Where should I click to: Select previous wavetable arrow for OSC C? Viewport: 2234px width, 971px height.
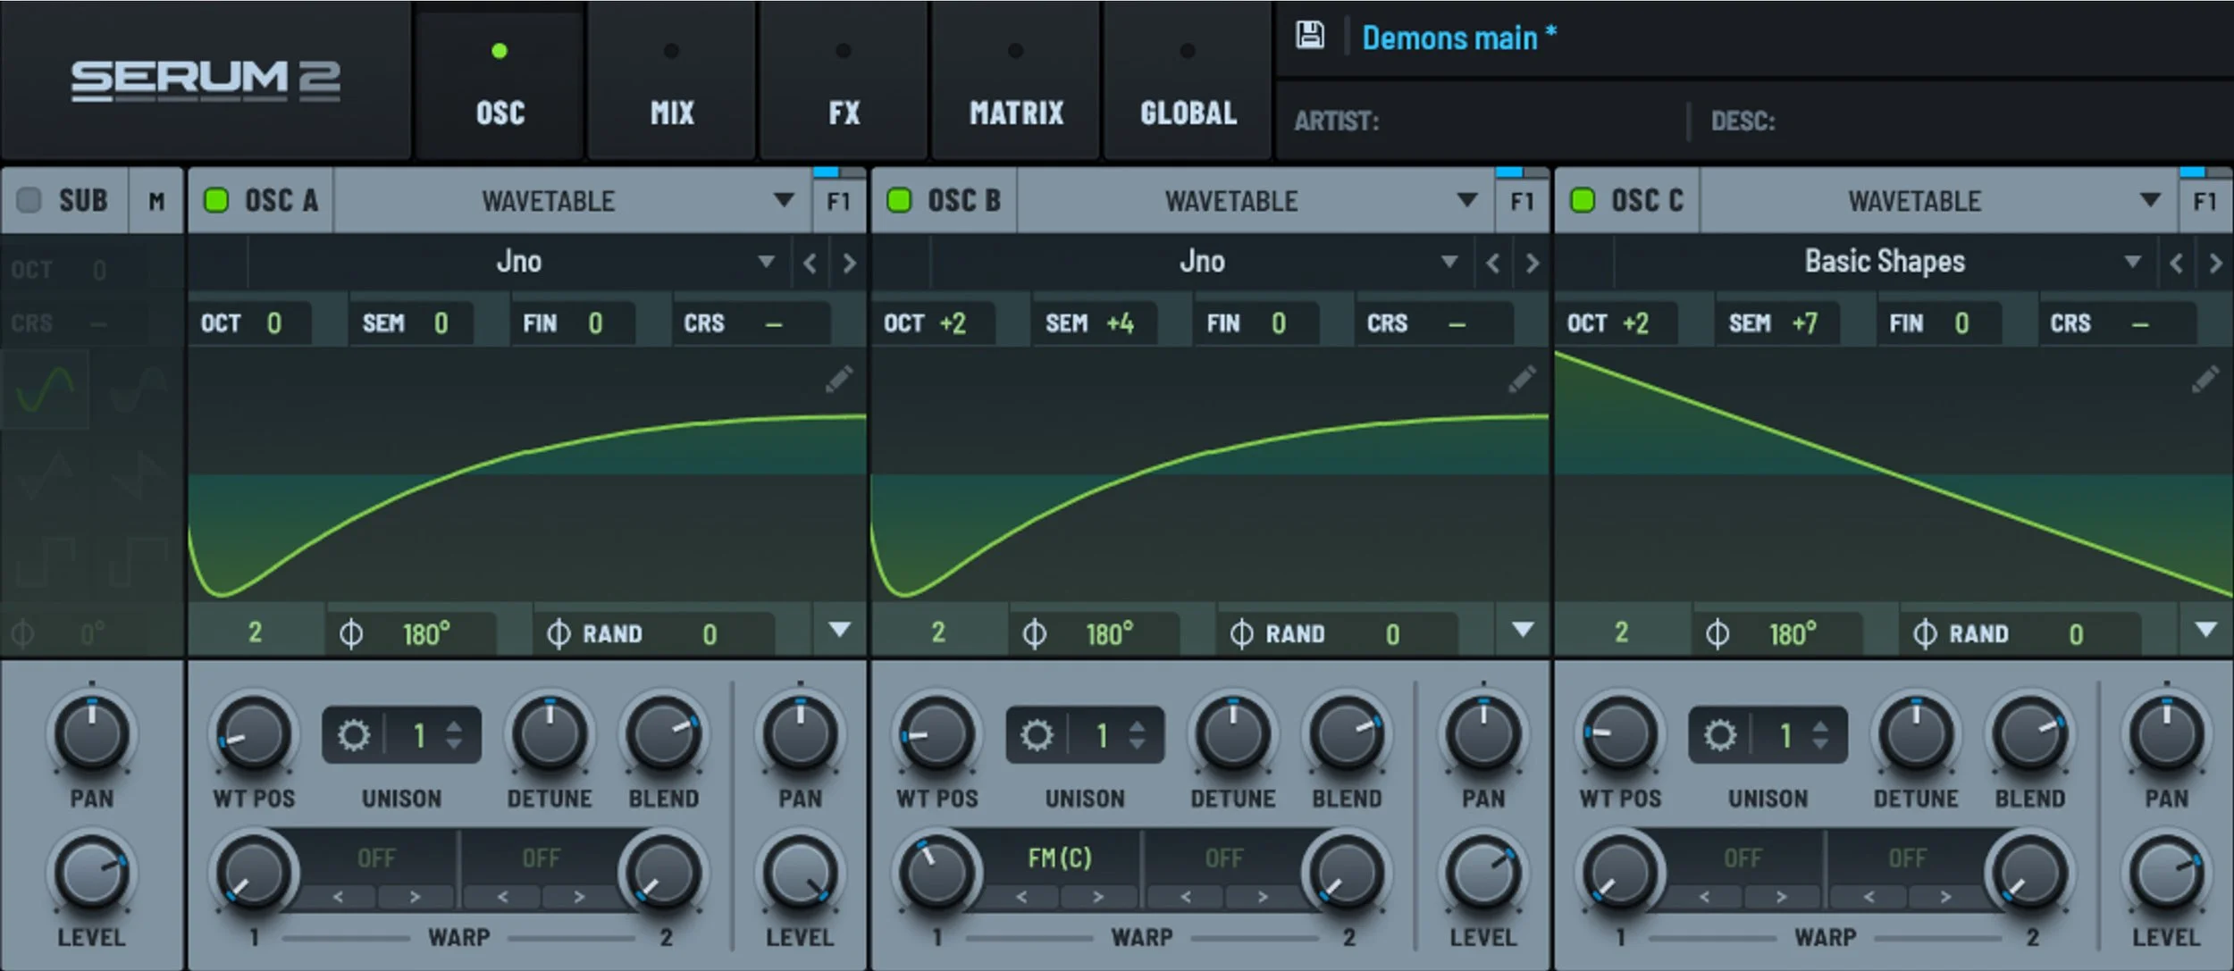click(x=2176, y=263)
